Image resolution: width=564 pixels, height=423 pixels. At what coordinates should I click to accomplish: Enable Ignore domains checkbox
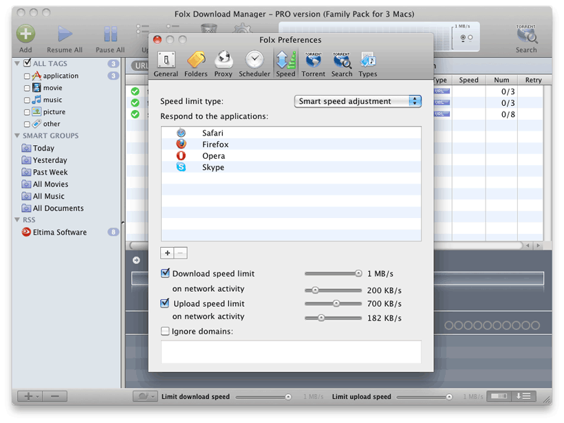tap(165, 331)
